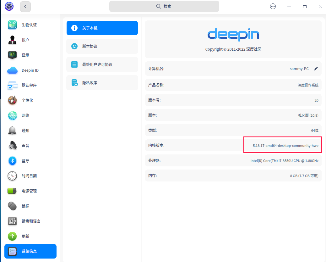Click the 8 GB memory value
The width and height of the screenshot is (326, 262).
pos(304,176)
